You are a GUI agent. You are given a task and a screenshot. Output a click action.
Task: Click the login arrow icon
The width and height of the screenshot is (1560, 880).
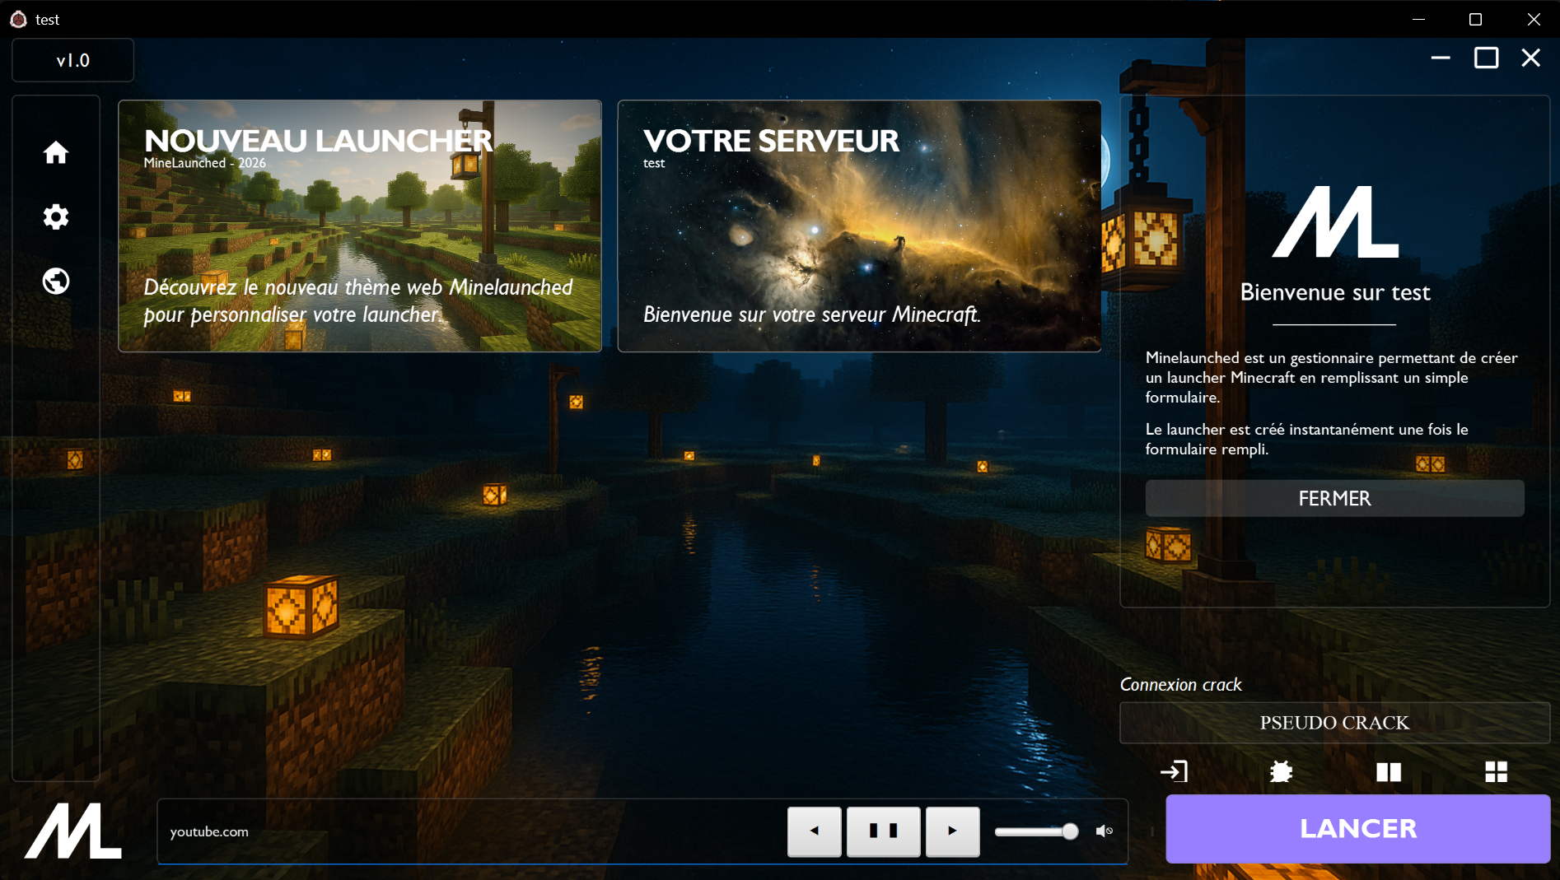1174,771
